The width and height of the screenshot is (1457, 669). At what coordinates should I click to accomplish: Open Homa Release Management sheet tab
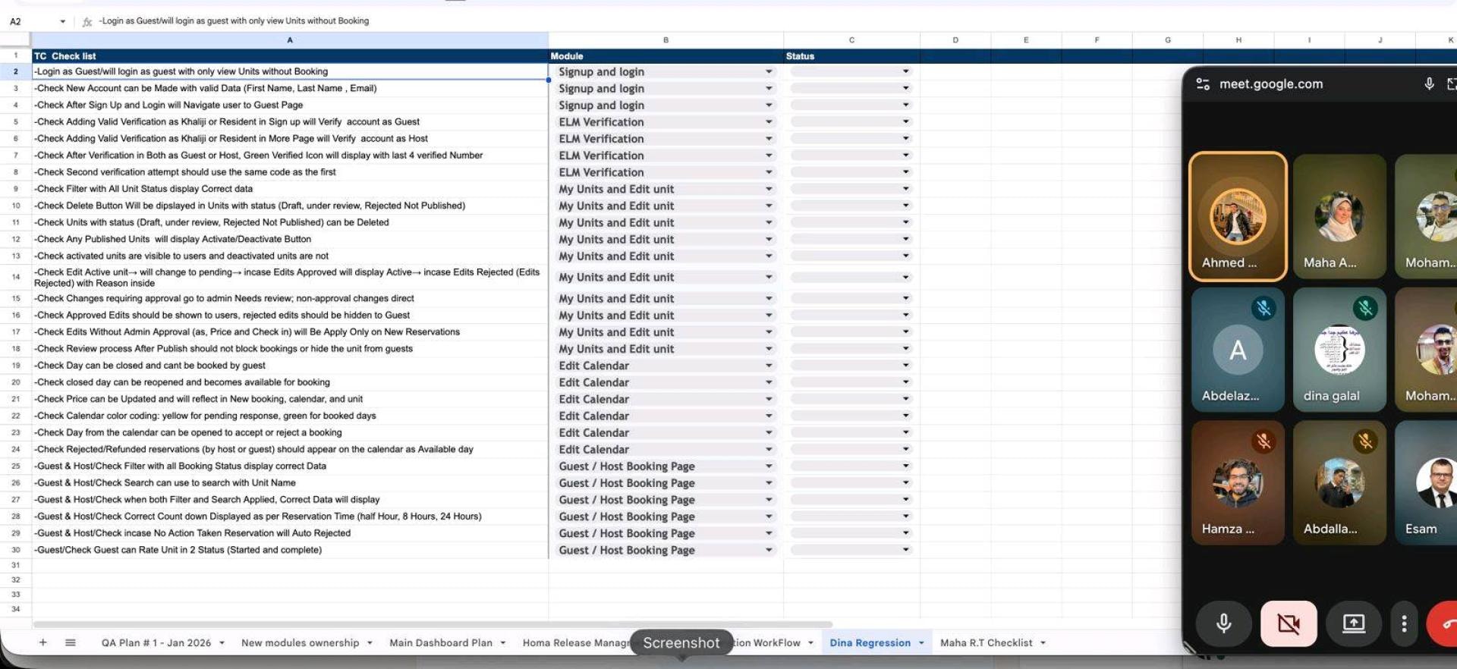(576, 642)
